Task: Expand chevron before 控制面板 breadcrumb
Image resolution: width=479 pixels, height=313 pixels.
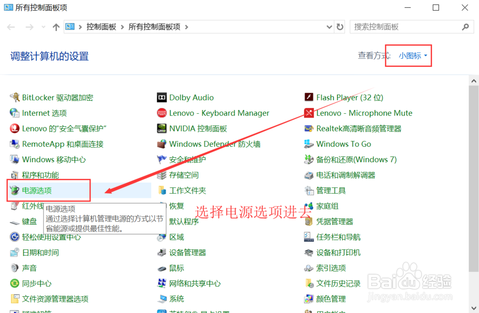Action: (80, 27)
